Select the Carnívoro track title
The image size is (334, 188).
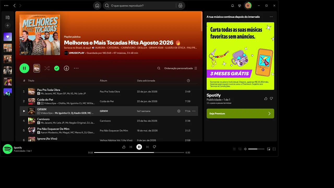[43, 119]
